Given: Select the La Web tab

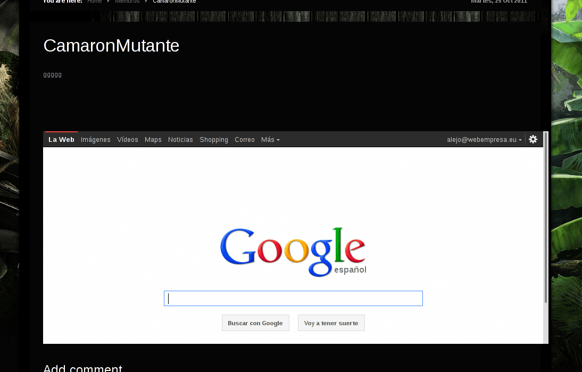Looking at the screenshot, I should pyautogui.click(x=61, y=140).
